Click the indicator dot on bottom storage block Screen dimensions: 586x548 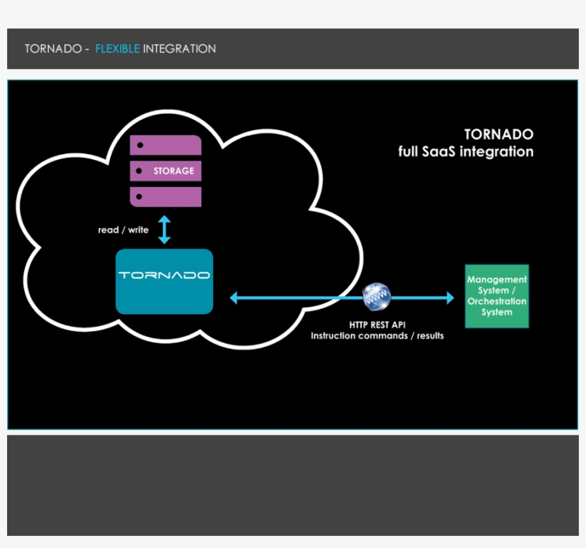coord(140,197)
